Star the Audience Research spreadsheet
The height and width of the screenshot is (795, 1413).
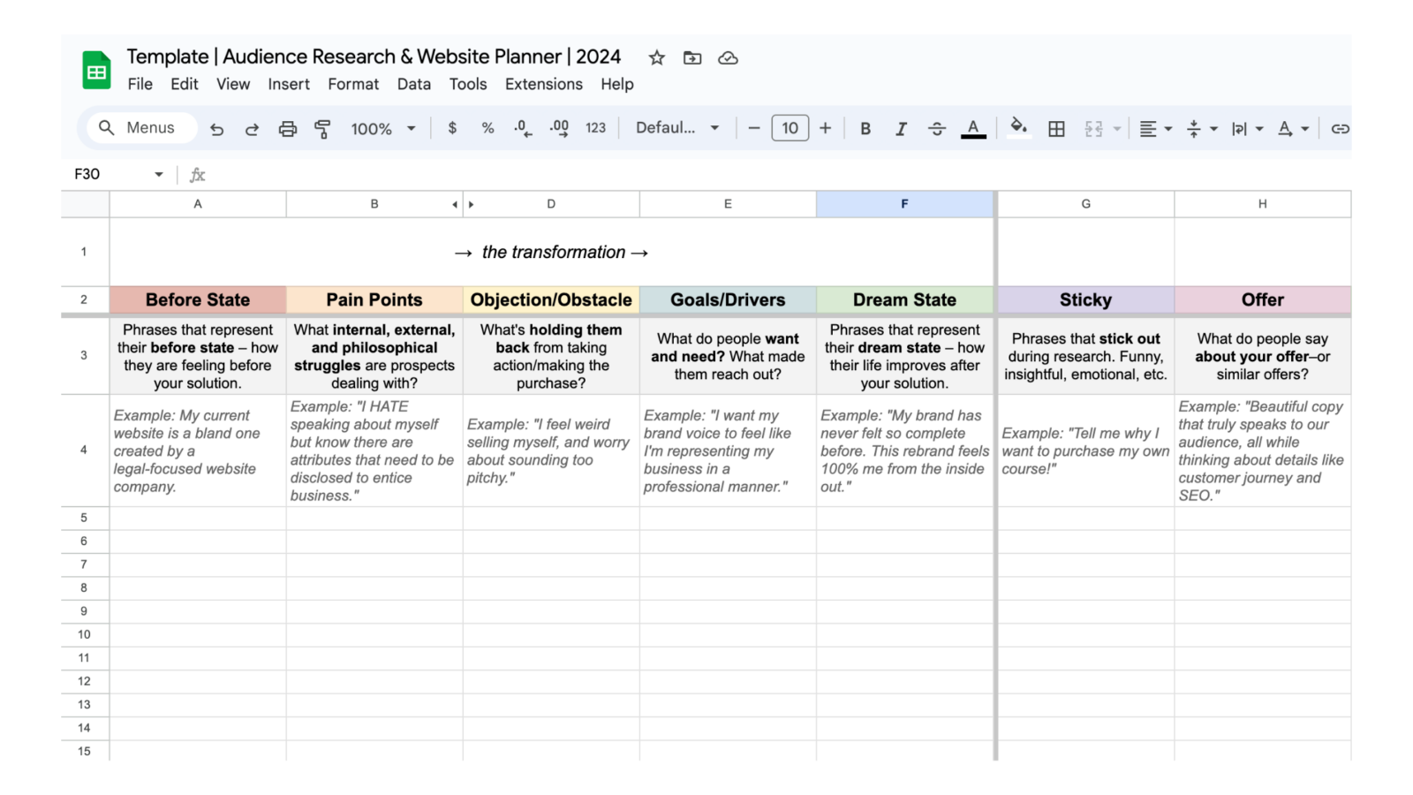[656, 57]
